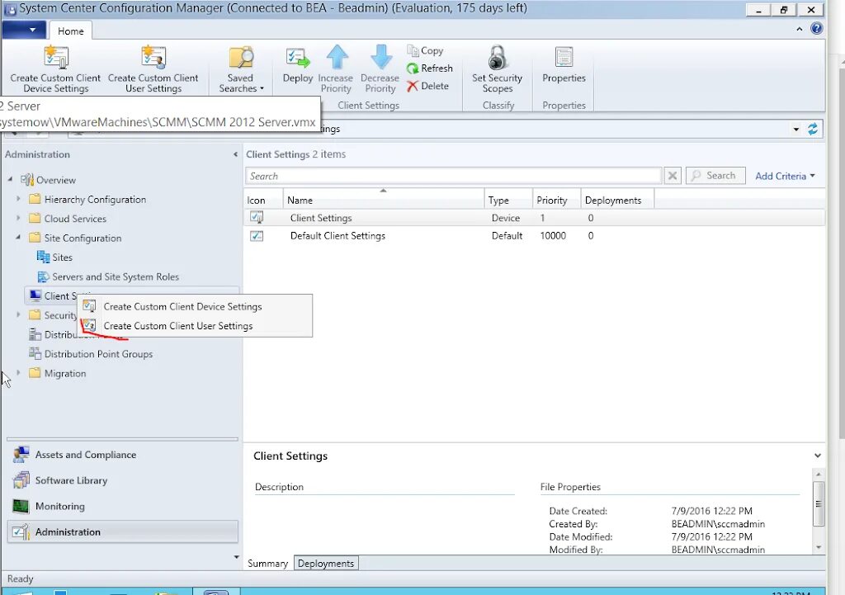The image size is (845, 595).
Task: Select Sites in the tree
Action: point(54,257)
